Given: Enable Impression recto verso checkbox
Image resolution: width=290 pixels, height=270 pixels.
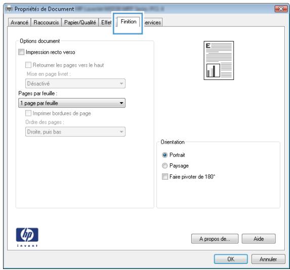Looking at the screenshot, I should 21,52.
